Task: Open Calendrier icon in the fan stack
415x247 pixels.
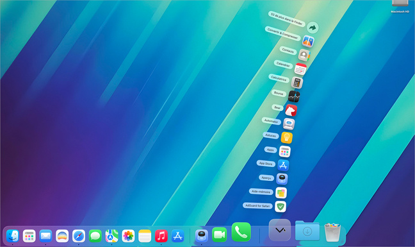Action: click(300, 69)
